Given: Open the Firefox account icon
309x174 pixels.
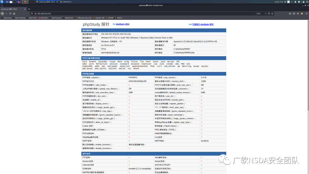Looking at the screenshot, I should point(298,14).
